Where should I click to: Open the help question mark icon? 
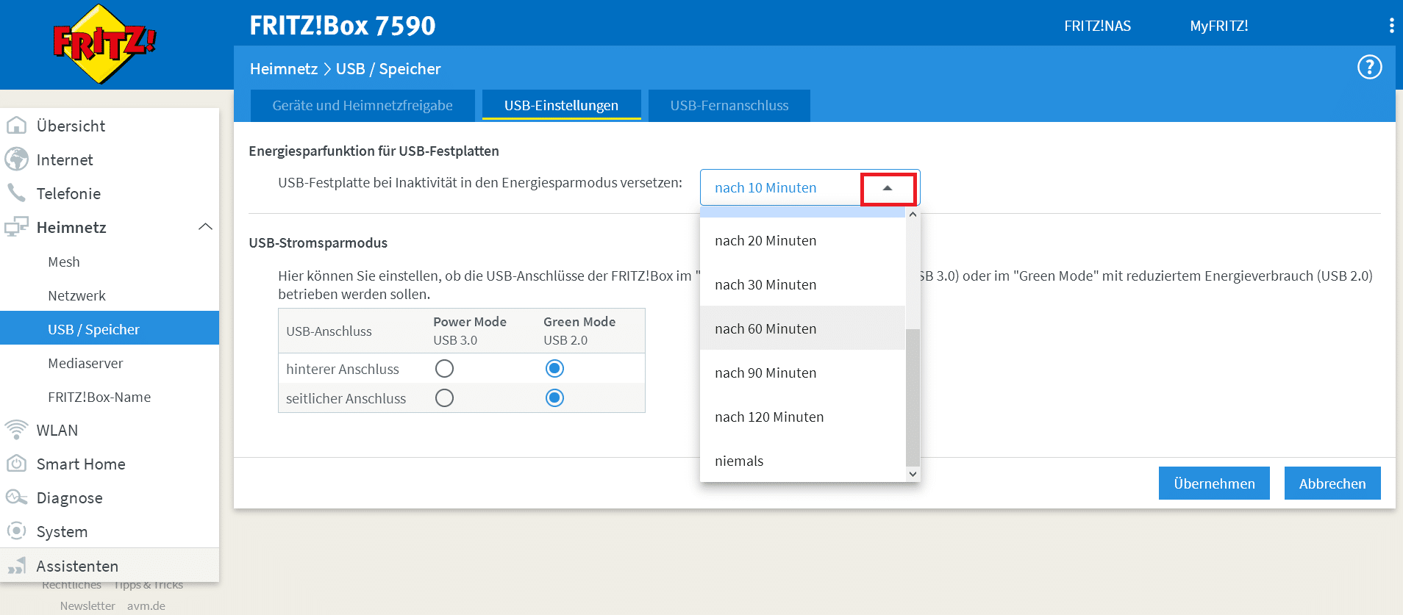[1369, 68]
